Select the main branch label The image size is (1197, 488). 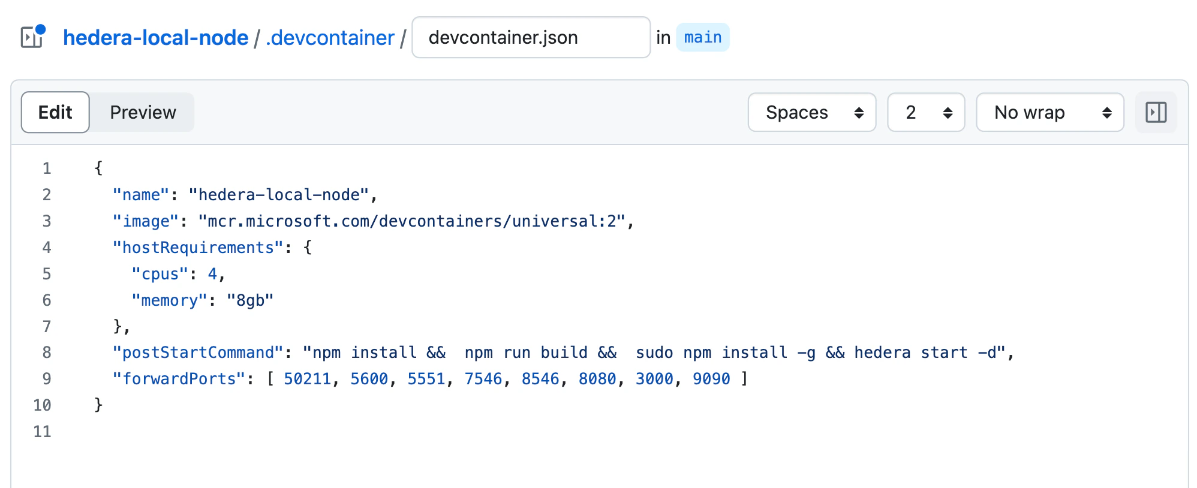point(703,37)
